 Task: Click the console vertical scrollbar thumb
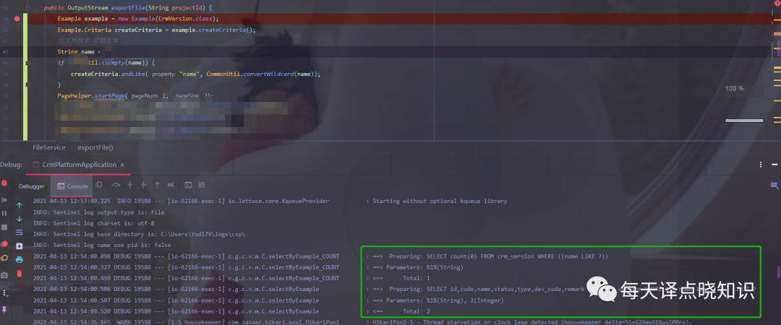(x=779, y=272)
